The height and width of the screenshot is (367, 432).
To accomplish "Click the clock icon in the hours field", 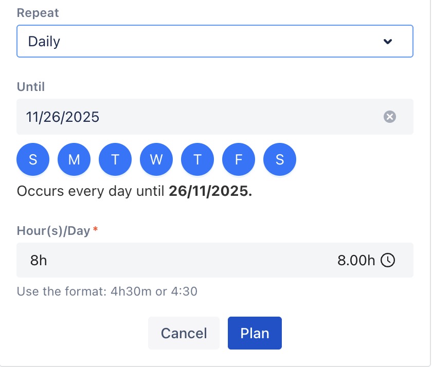I will pyautogui.click(x=388, y=260).
